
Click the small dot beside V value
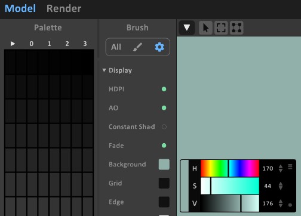290,205
